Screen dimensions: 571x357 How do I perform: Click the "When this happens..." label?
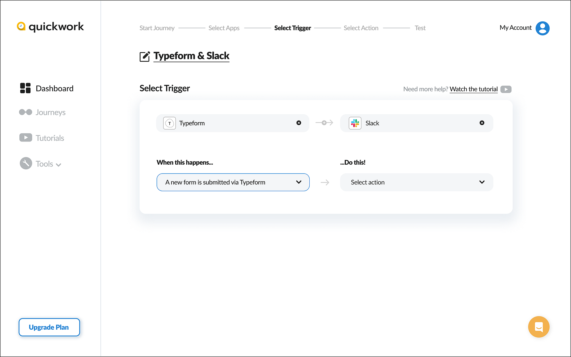tap(185, 162)
